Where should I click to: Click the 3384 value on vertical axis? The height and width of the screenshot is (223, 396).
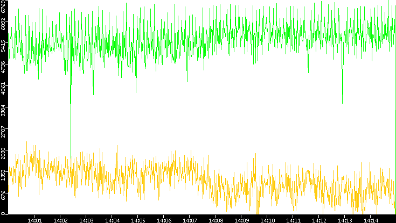pos(3,111)
